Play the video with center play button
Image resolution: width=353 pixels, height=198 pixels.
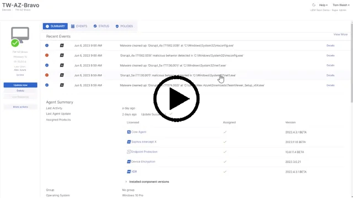point(176,99)
